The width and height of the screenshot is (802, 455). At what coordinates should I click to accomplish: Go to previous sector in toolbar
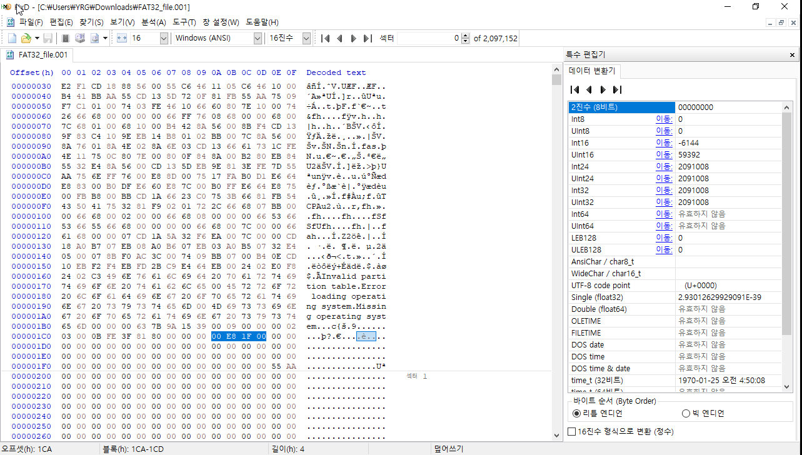click(339, 38)
